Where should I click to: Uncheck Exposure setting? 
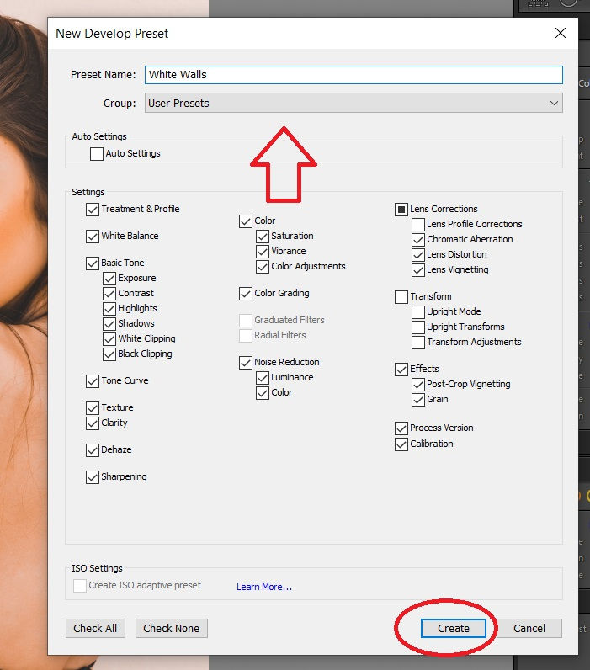click(x=109, y=279)
